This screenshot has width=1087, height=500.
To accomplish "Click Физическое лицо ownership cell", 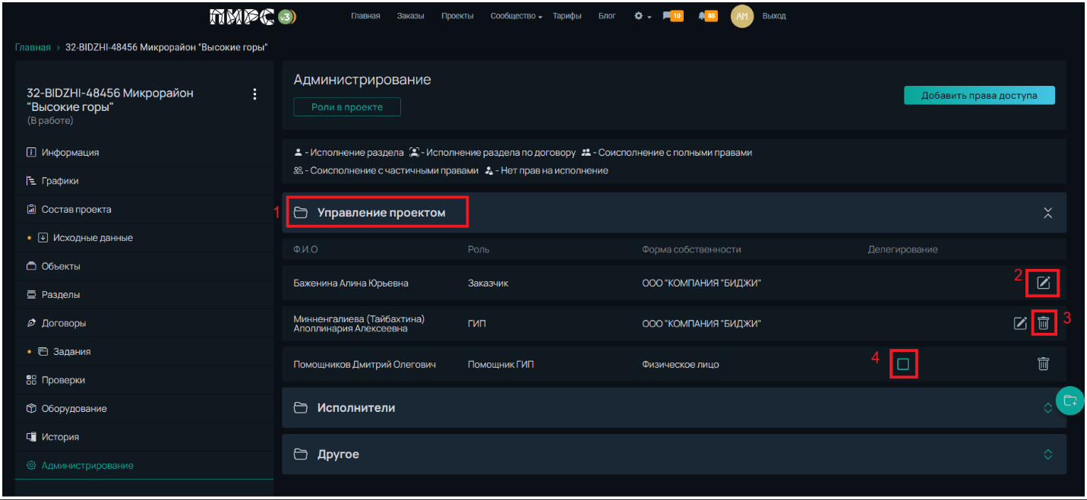I will pyautogui.click(x=681, y=365).
